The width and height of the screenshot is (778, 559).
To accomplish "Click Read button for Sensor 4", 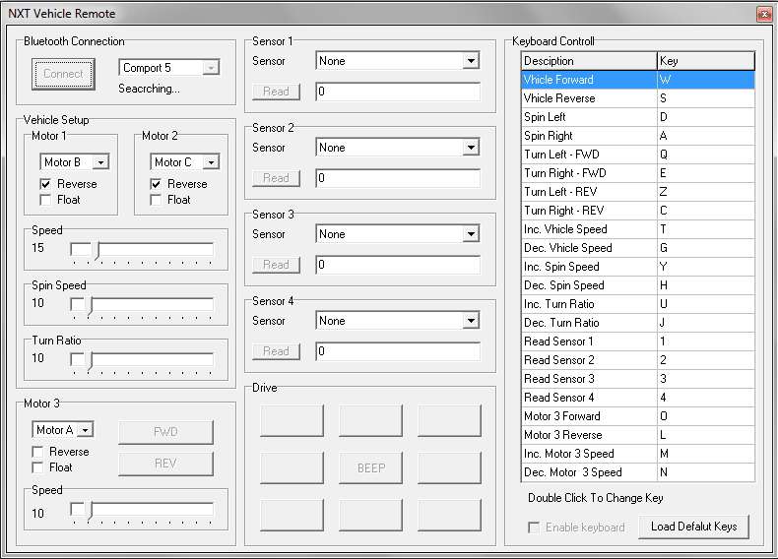I will [276, 351].
